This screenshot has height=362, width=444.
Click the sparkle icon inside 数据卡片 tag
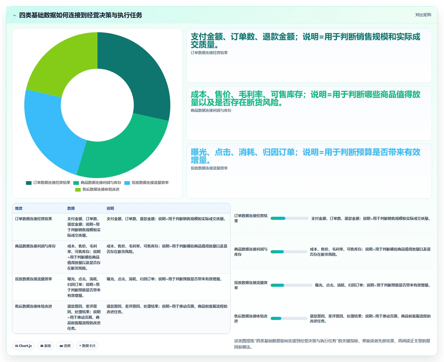[x=80, y=346]
